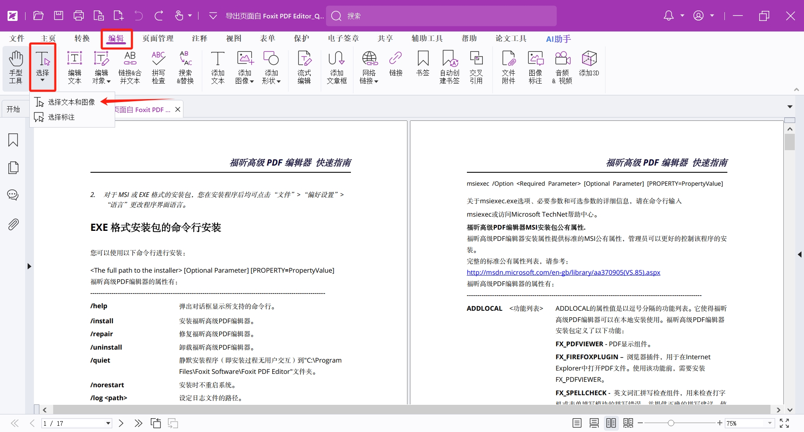804x432 pixels.
Task: Open the AI助手 tab
Action: (559, 39)
